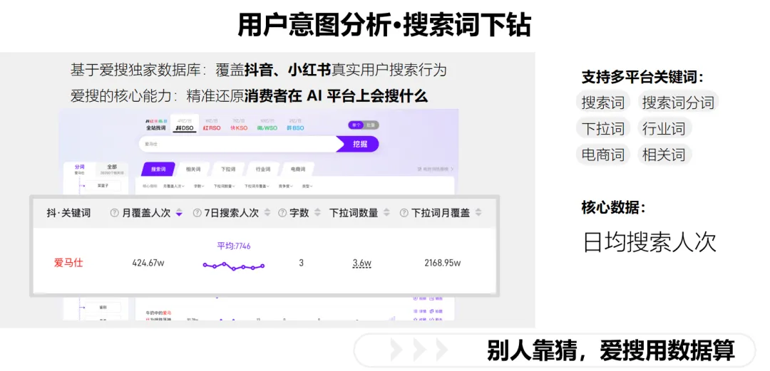The height and width of the screenshot is (371, 770).
Task: Open the 相关词 result tab
Action: coord(193,169)
